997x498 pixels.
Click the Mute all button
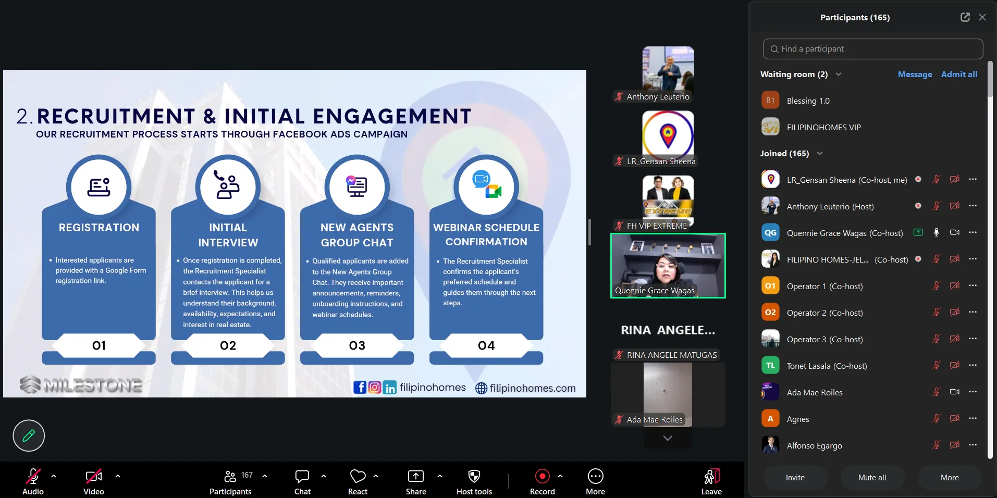872,477
